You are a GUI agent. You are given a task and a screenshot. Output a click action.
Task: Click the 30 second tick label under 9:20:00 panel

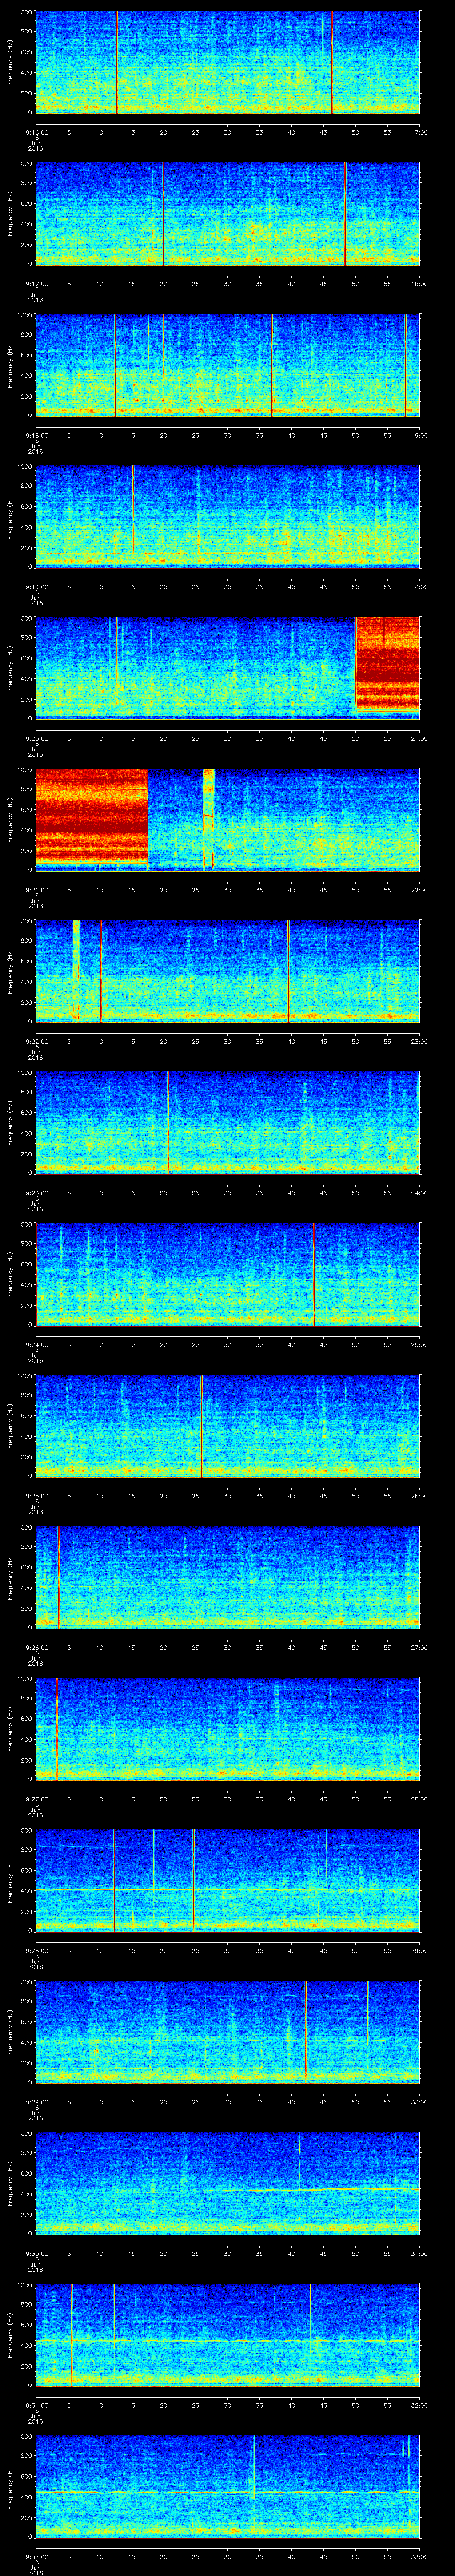(228, 738)
